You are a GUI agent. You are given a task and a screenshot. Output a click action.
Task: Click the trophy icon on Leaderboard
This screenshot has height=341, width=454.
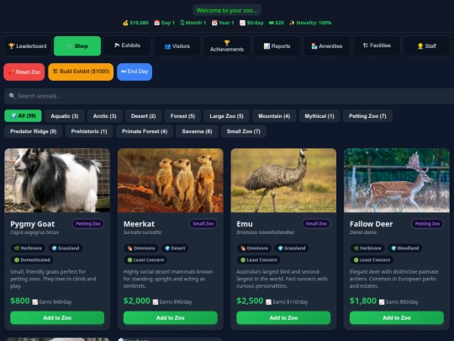(11, 45)
